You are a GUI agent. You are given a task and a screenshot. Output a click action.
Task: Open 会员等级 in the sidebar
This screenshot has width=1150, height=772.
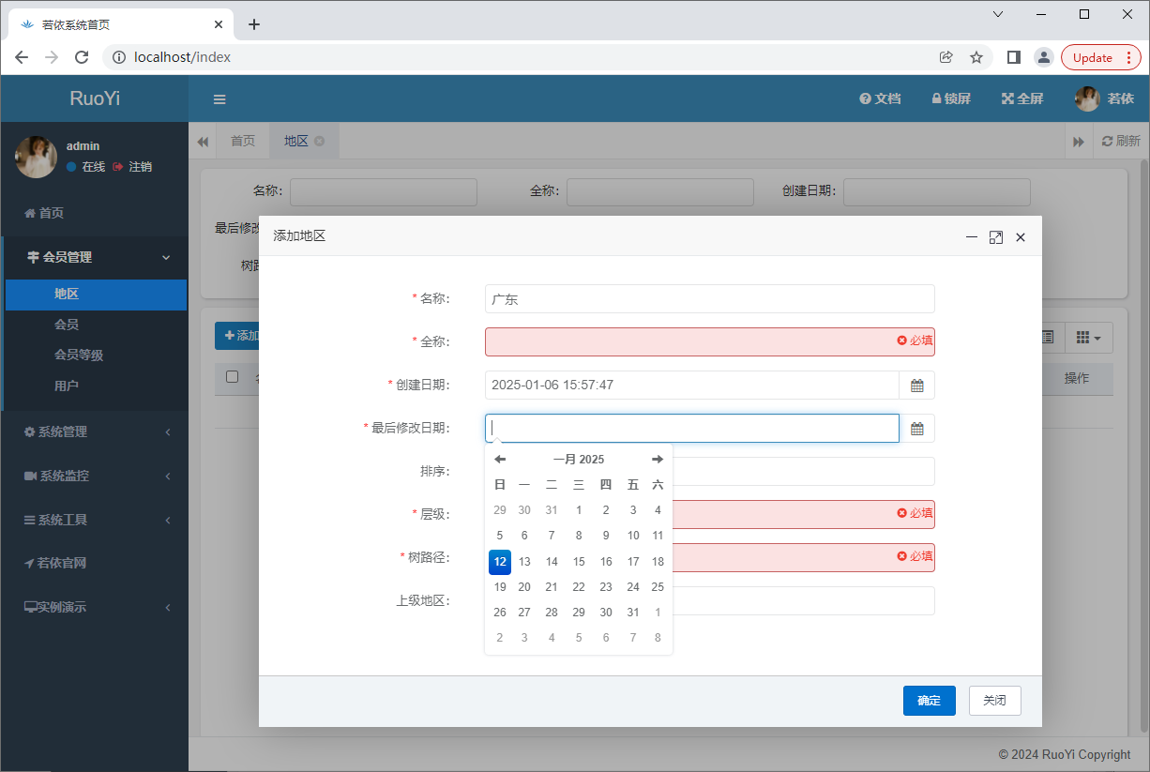[x=79, y=355]
